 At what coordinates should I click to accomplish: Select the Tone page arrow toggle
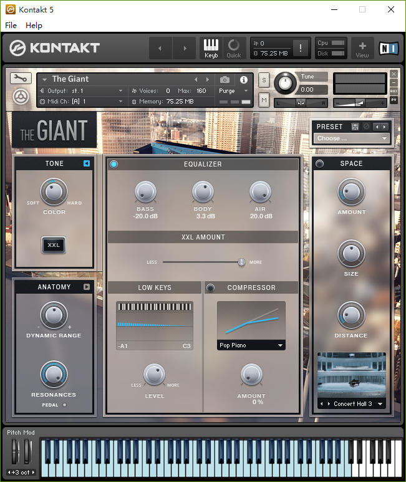pyautogui.click(x=87, y=163)
